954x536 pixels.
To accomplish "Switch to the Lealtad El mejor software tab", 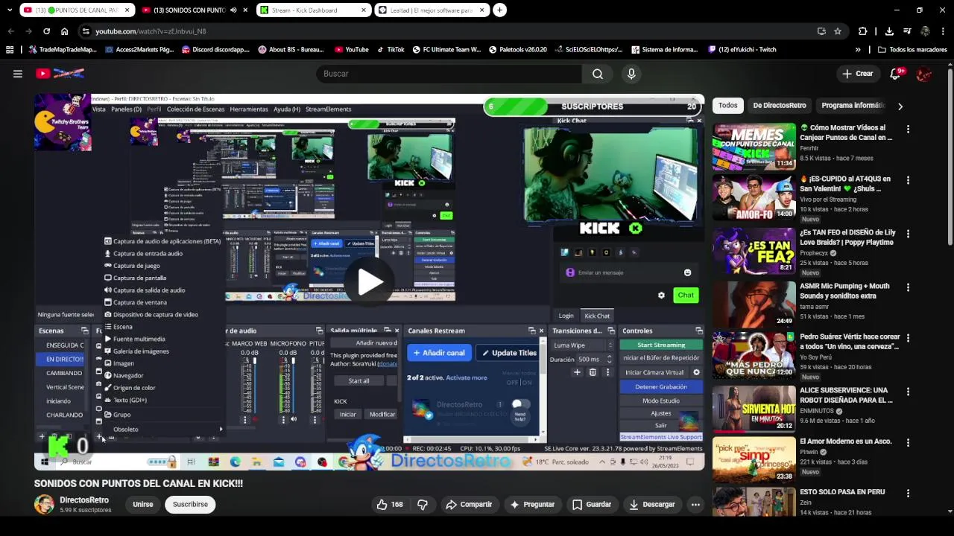I will [431, 10].
